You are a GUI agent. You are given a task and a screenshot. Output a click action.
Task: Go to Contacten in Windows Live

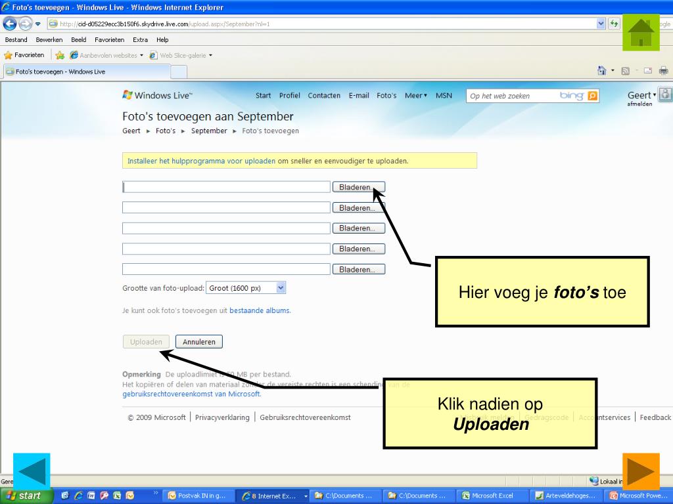click(323, 96)
